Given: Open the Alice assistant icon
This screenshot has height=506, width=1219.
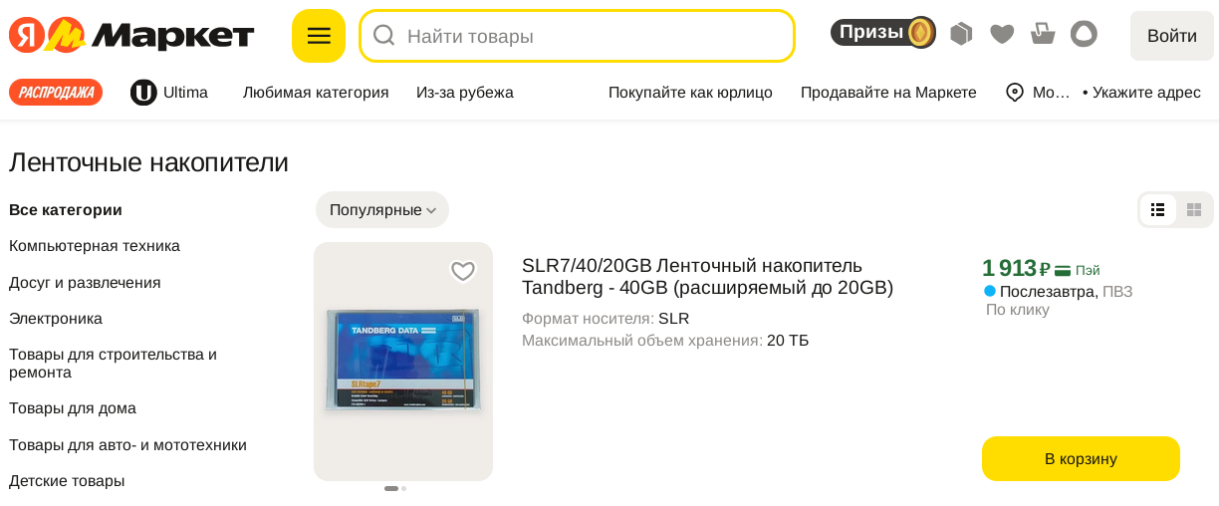Looking at the screenshot, I should click(x=1084, y=34).
